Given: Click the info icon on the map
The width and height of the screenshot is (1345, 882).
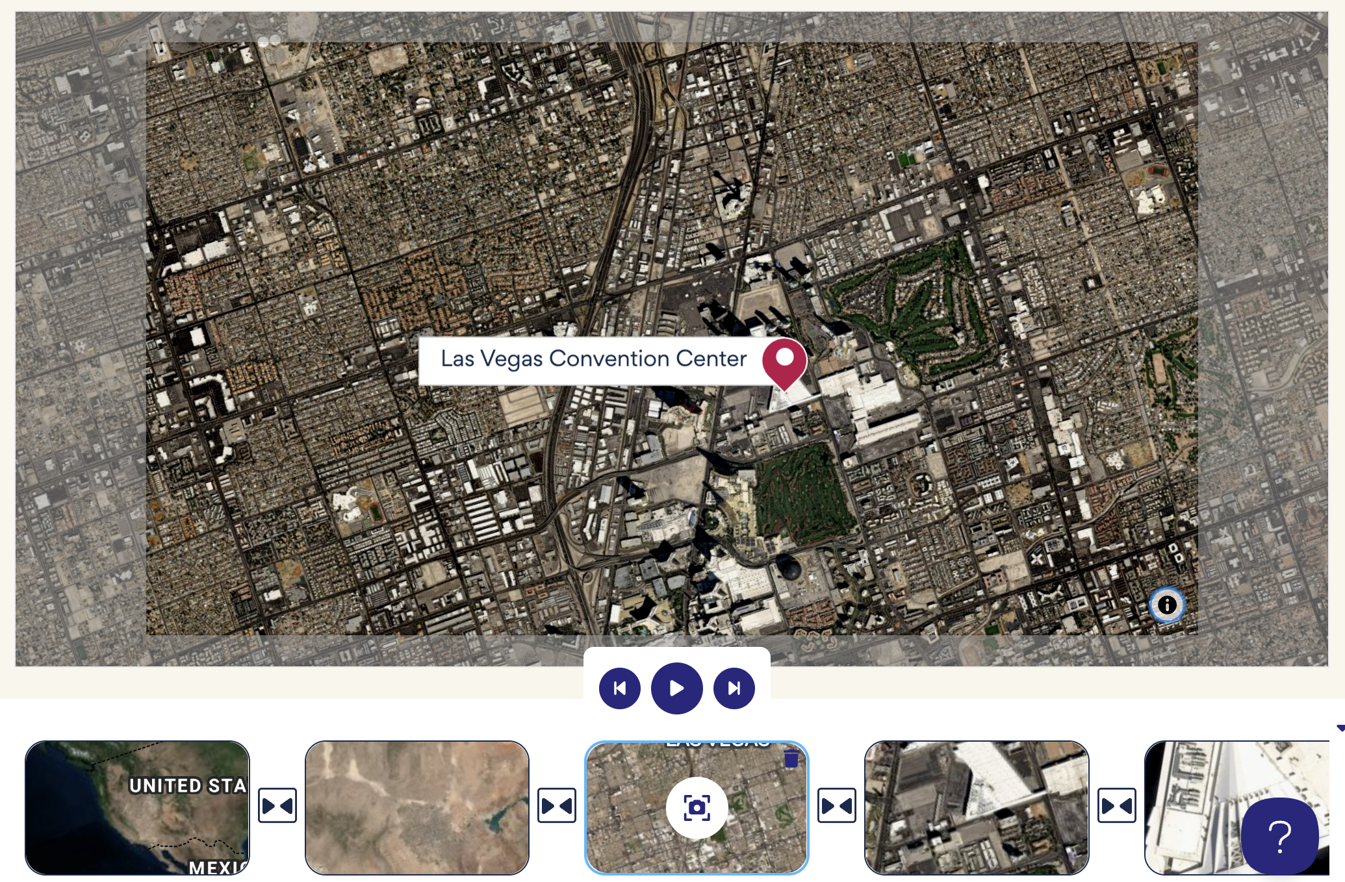Looking at the screenshot, I should click(1167, 605).
